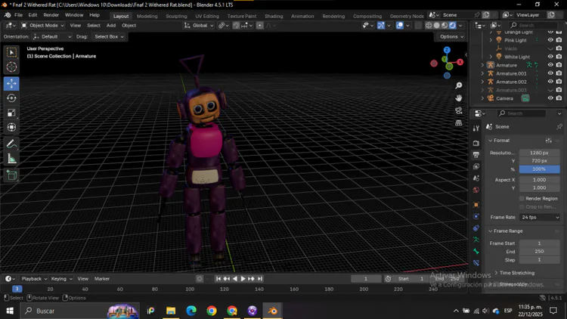Open the Global orientation dropdown
The image size is (567, 319).
click(199, 25)
